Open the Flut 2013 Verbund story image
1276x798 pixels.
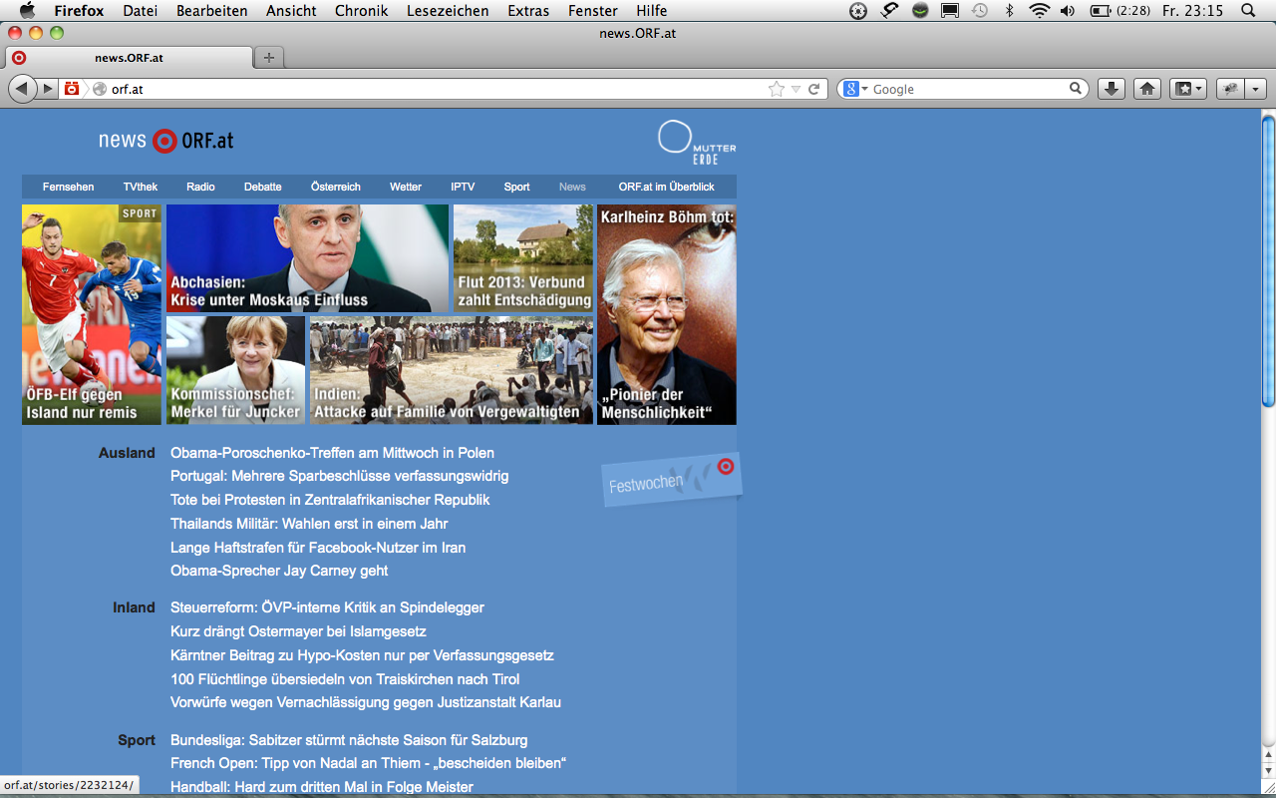click(x=523, y=258)
